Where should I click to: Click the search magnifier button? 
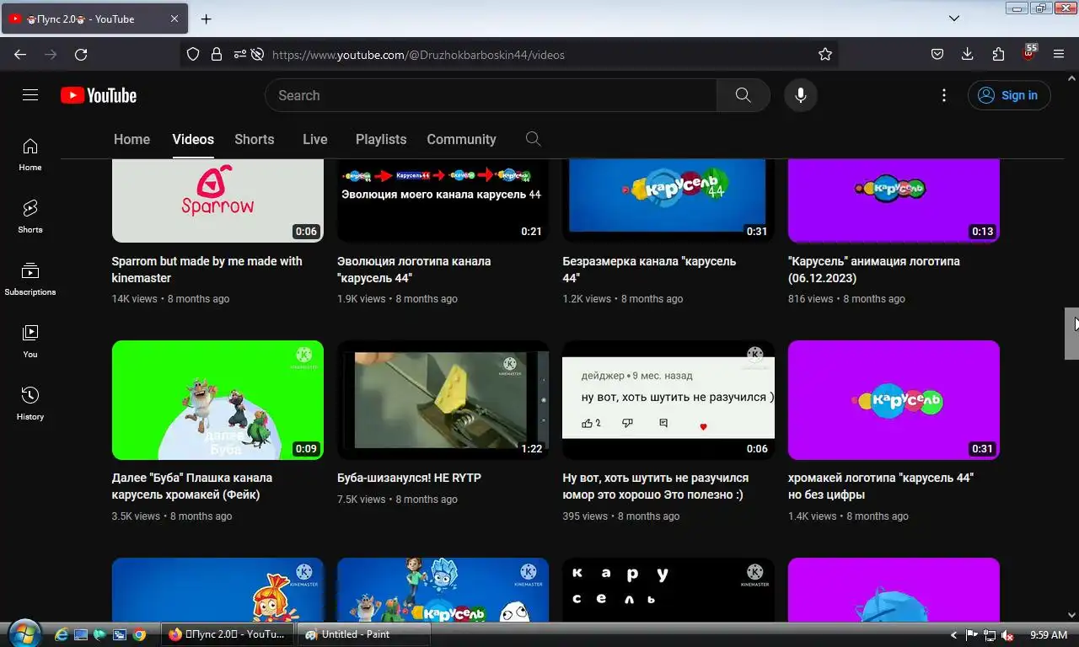[743, 95]
